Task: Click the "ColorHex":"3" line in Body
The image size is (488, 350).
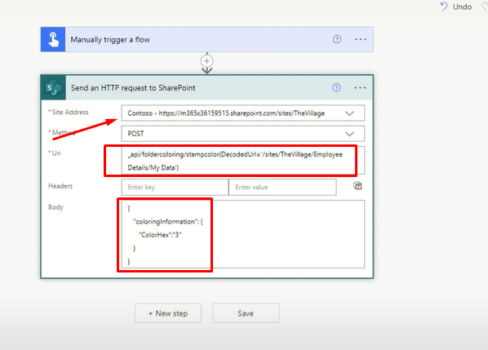Action: (160, 235)
